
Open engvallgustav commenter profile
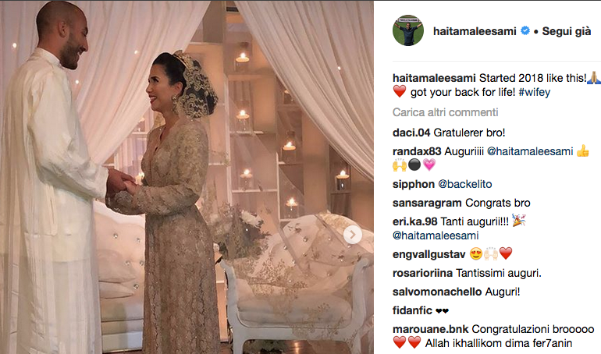coord(429,254)
